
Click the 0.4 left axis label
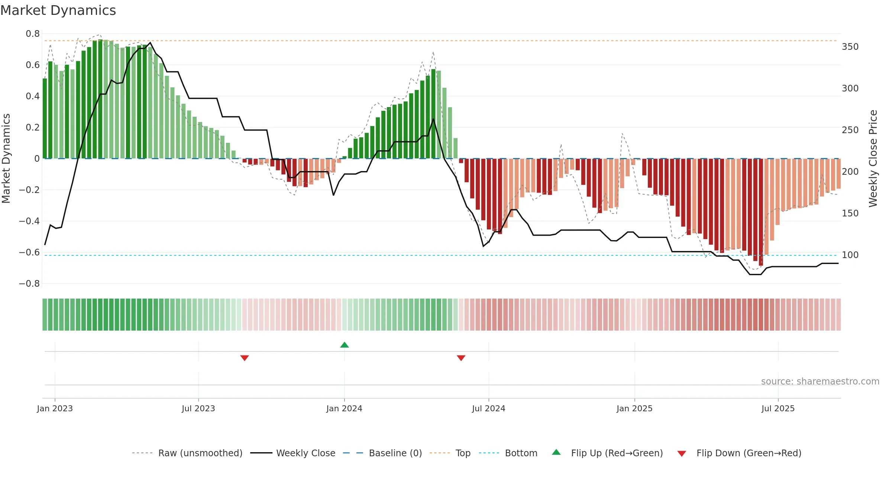(33, 96)
